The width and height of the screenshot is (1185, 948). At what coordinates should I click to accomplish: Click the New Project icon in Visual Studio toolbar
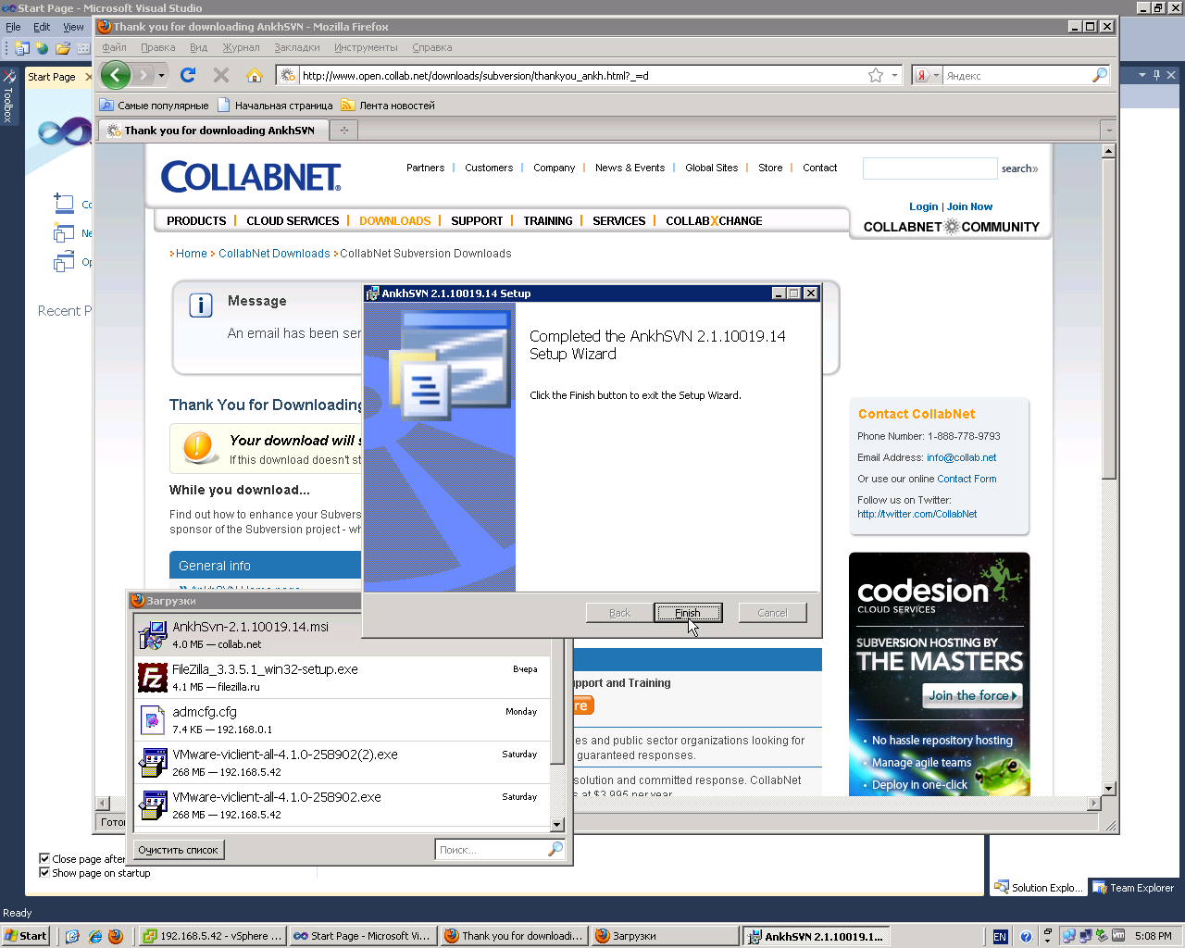[x=22, y=47]
